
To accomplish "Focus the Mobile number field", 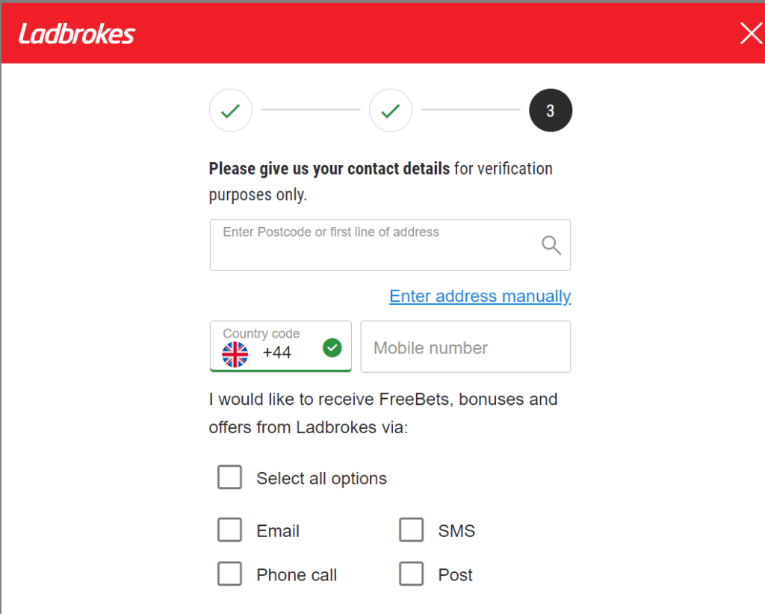I will (465, 347).
